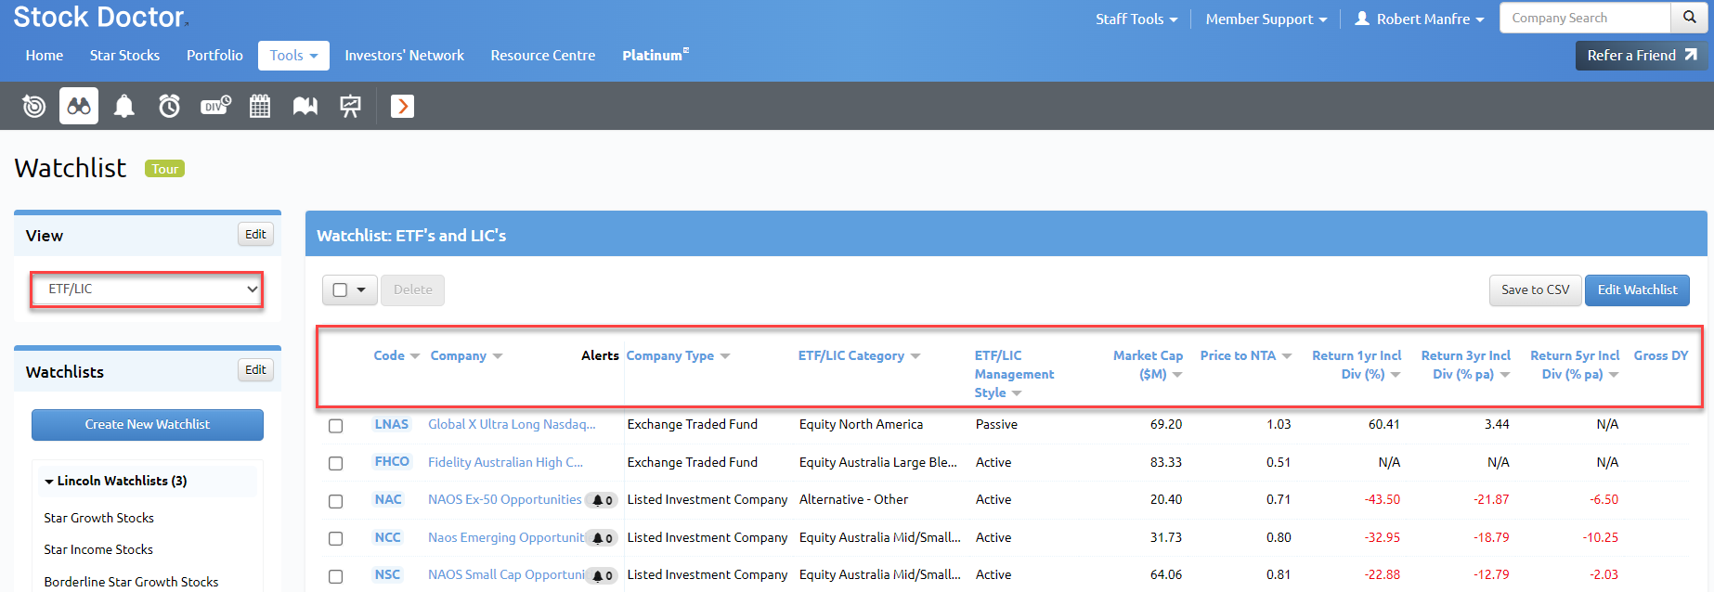Open the Platinum nav item
The height and width of the screenshot is (592, 1714).
click(656, 56)
